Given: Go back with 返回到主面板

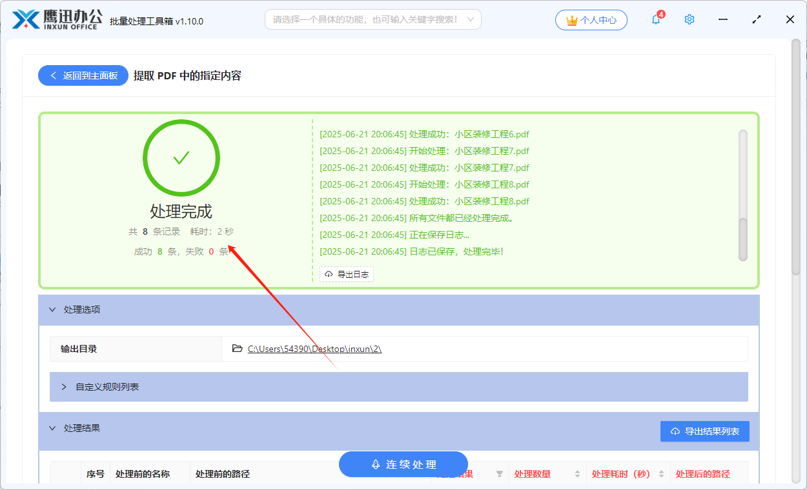Looking at the screenshot, I should (83, 75).
